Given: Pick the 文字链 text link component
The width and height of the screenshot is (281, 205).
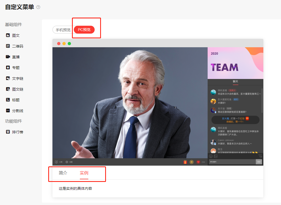Looking at the screenshot, I should point(14,78).
